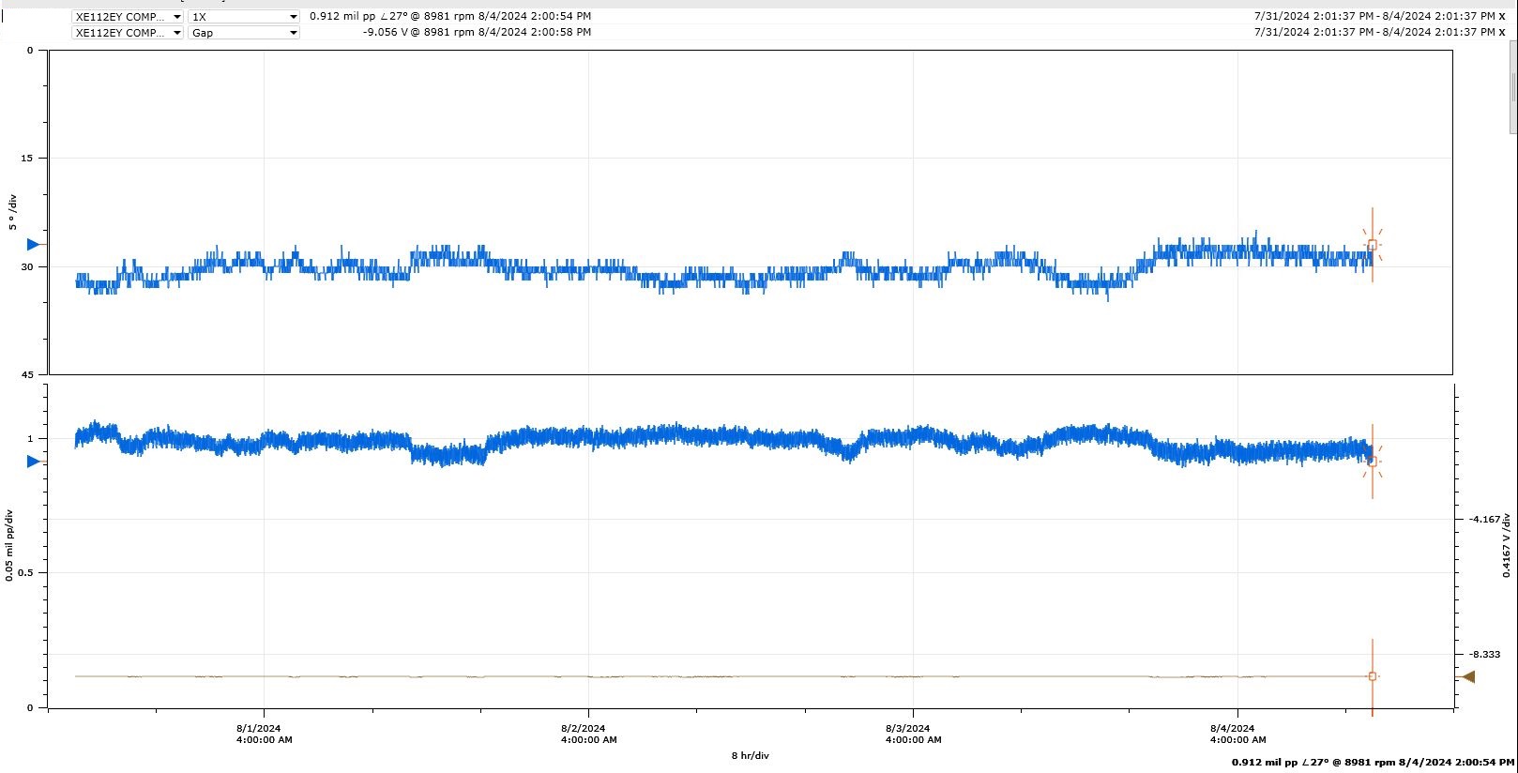
Task: Click the blue amplitude-axis marker arrow
Action: point(34,462)
